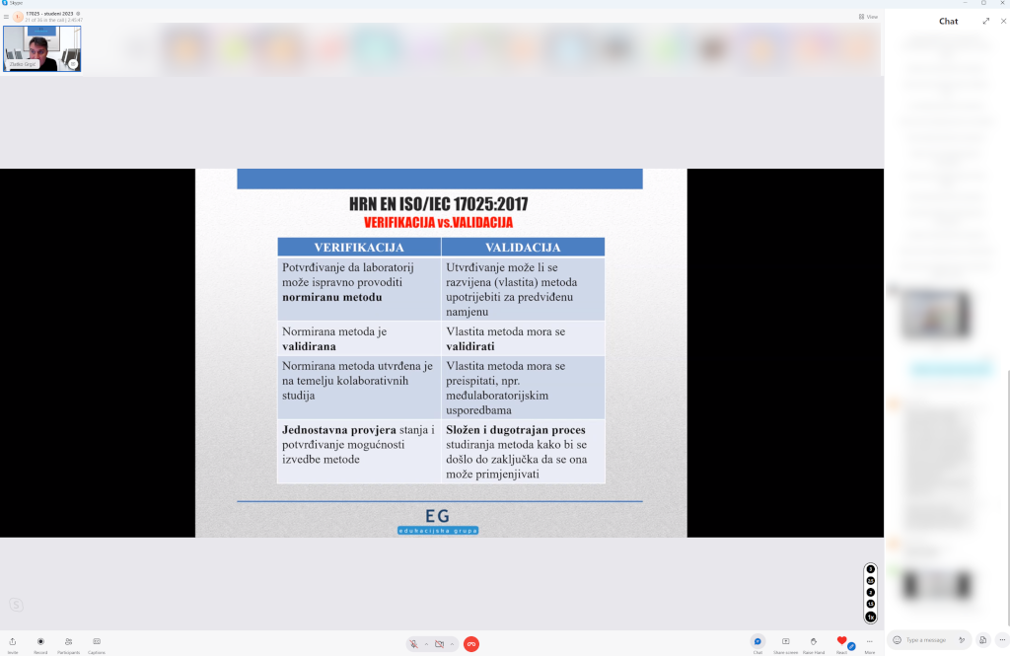
Task: Open the Participants list
Action: [x=68, y=642]
